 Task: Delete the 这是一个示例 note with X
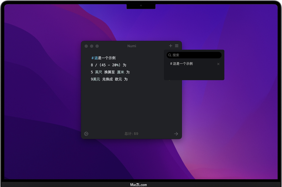(218, 64)
